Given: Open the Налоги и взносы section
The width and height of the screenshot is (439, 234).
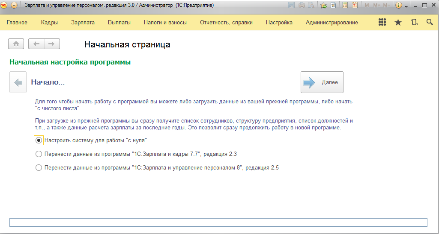Looking at the screenshot, I should [165, 23].
